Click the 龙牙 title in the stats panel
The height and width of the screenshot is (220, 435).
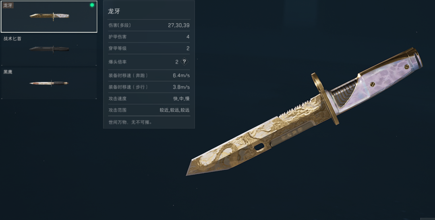click(x=114, y=11)
